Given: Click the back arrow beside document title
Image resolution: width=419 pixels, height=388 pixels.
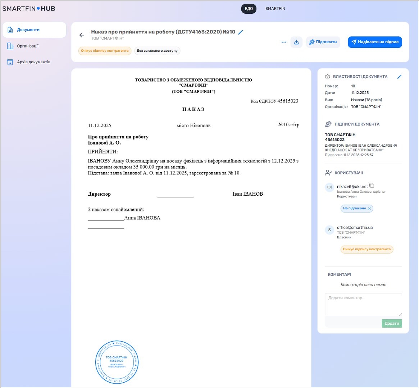Looking at the screenshot, I should 82,35.
